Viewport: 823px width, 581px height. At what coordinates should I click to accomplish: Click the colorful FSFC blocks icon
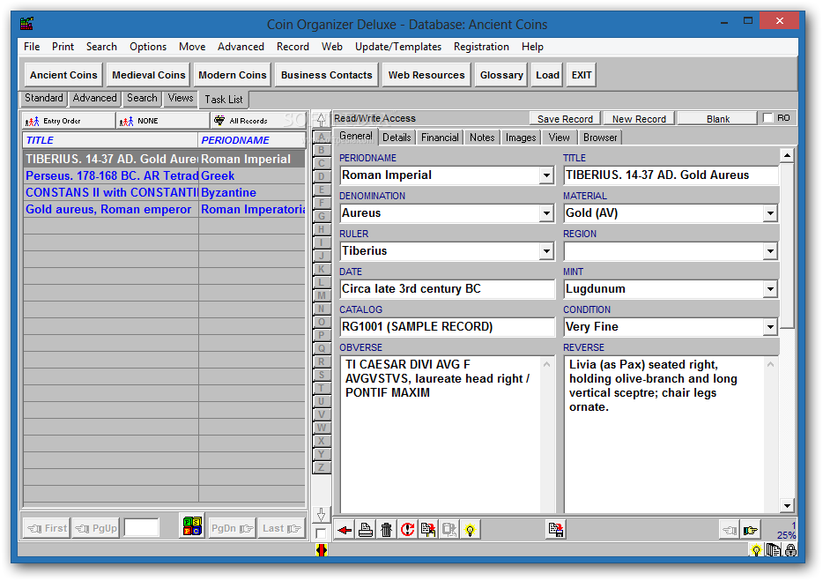point(192,526)
